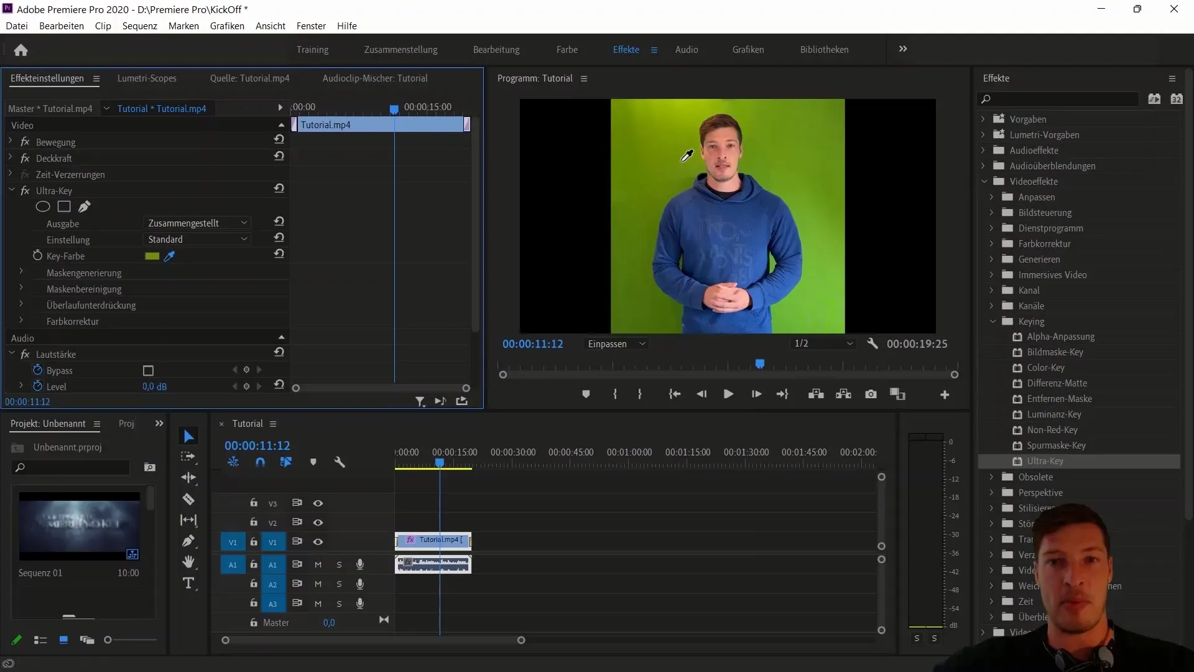Click the Lift button in Program monitor

pos(816,394)
